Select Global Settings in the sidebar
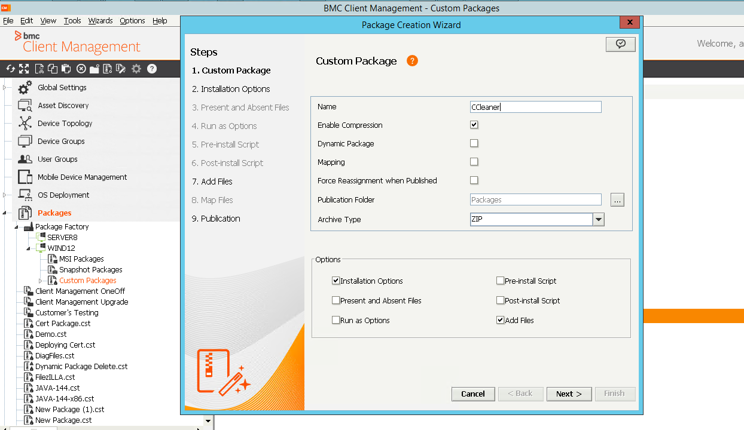744x430 pixels. [62, 87]
